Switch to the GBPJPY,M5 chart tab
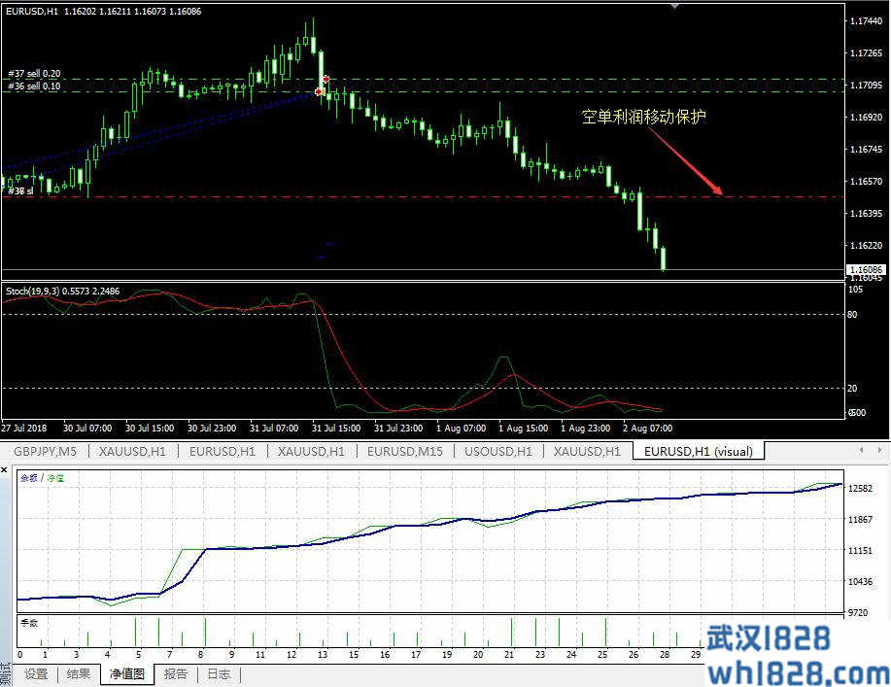891x687 pixels. tap(46, 451)
